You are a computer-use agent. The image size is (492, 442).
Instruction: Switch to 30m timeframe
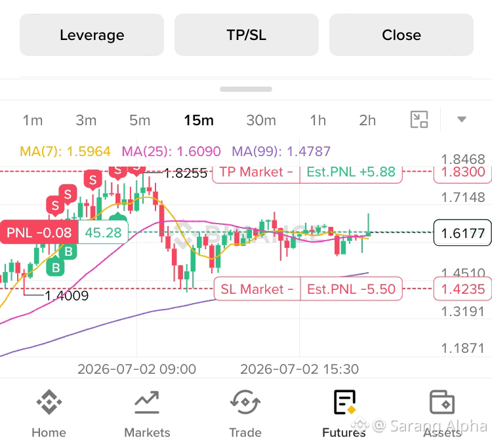click(261, 120)
